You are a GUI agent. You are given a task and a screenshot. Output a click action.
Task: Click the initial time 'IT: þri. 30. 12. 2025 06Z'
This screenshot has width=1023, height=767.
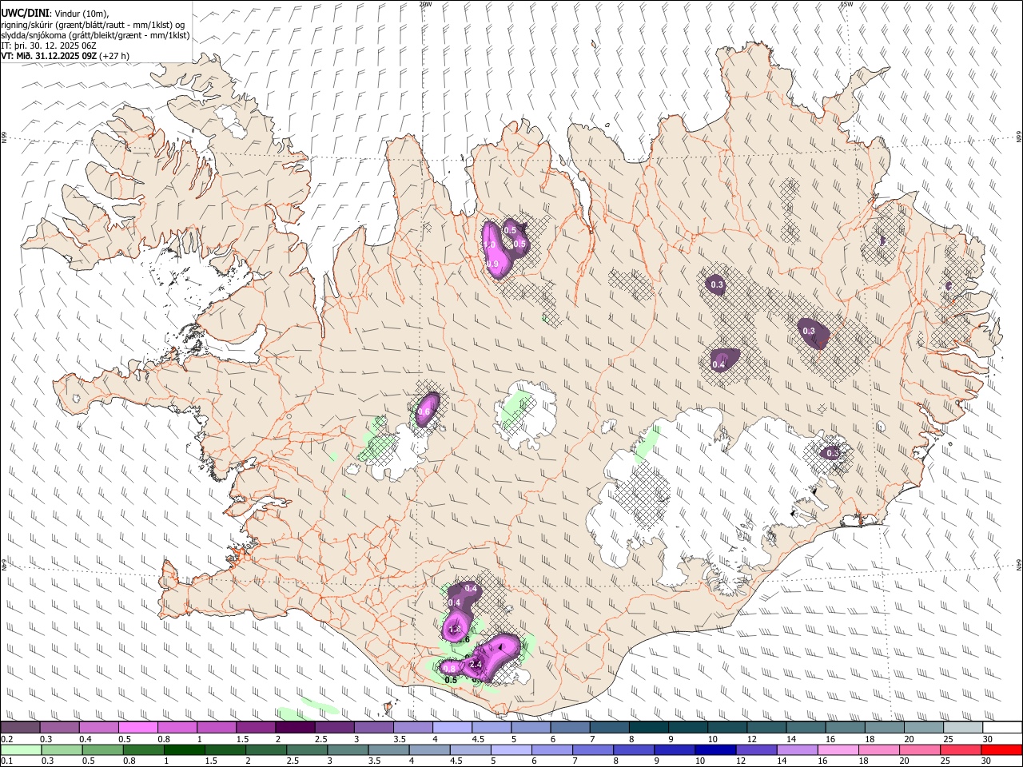(50, 46)
